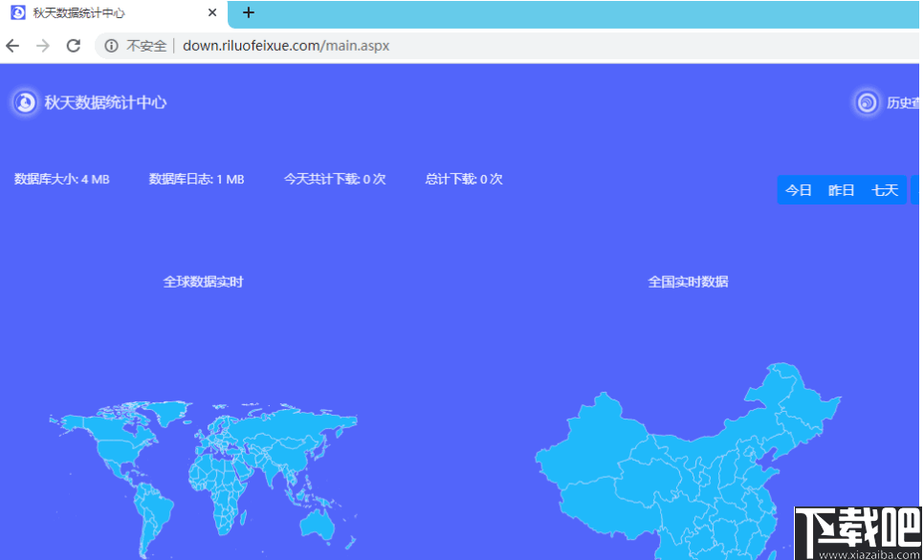This screenshot has height=560, width=924.
Task: Click the back navigation arrow
Action: pos(11,45)
